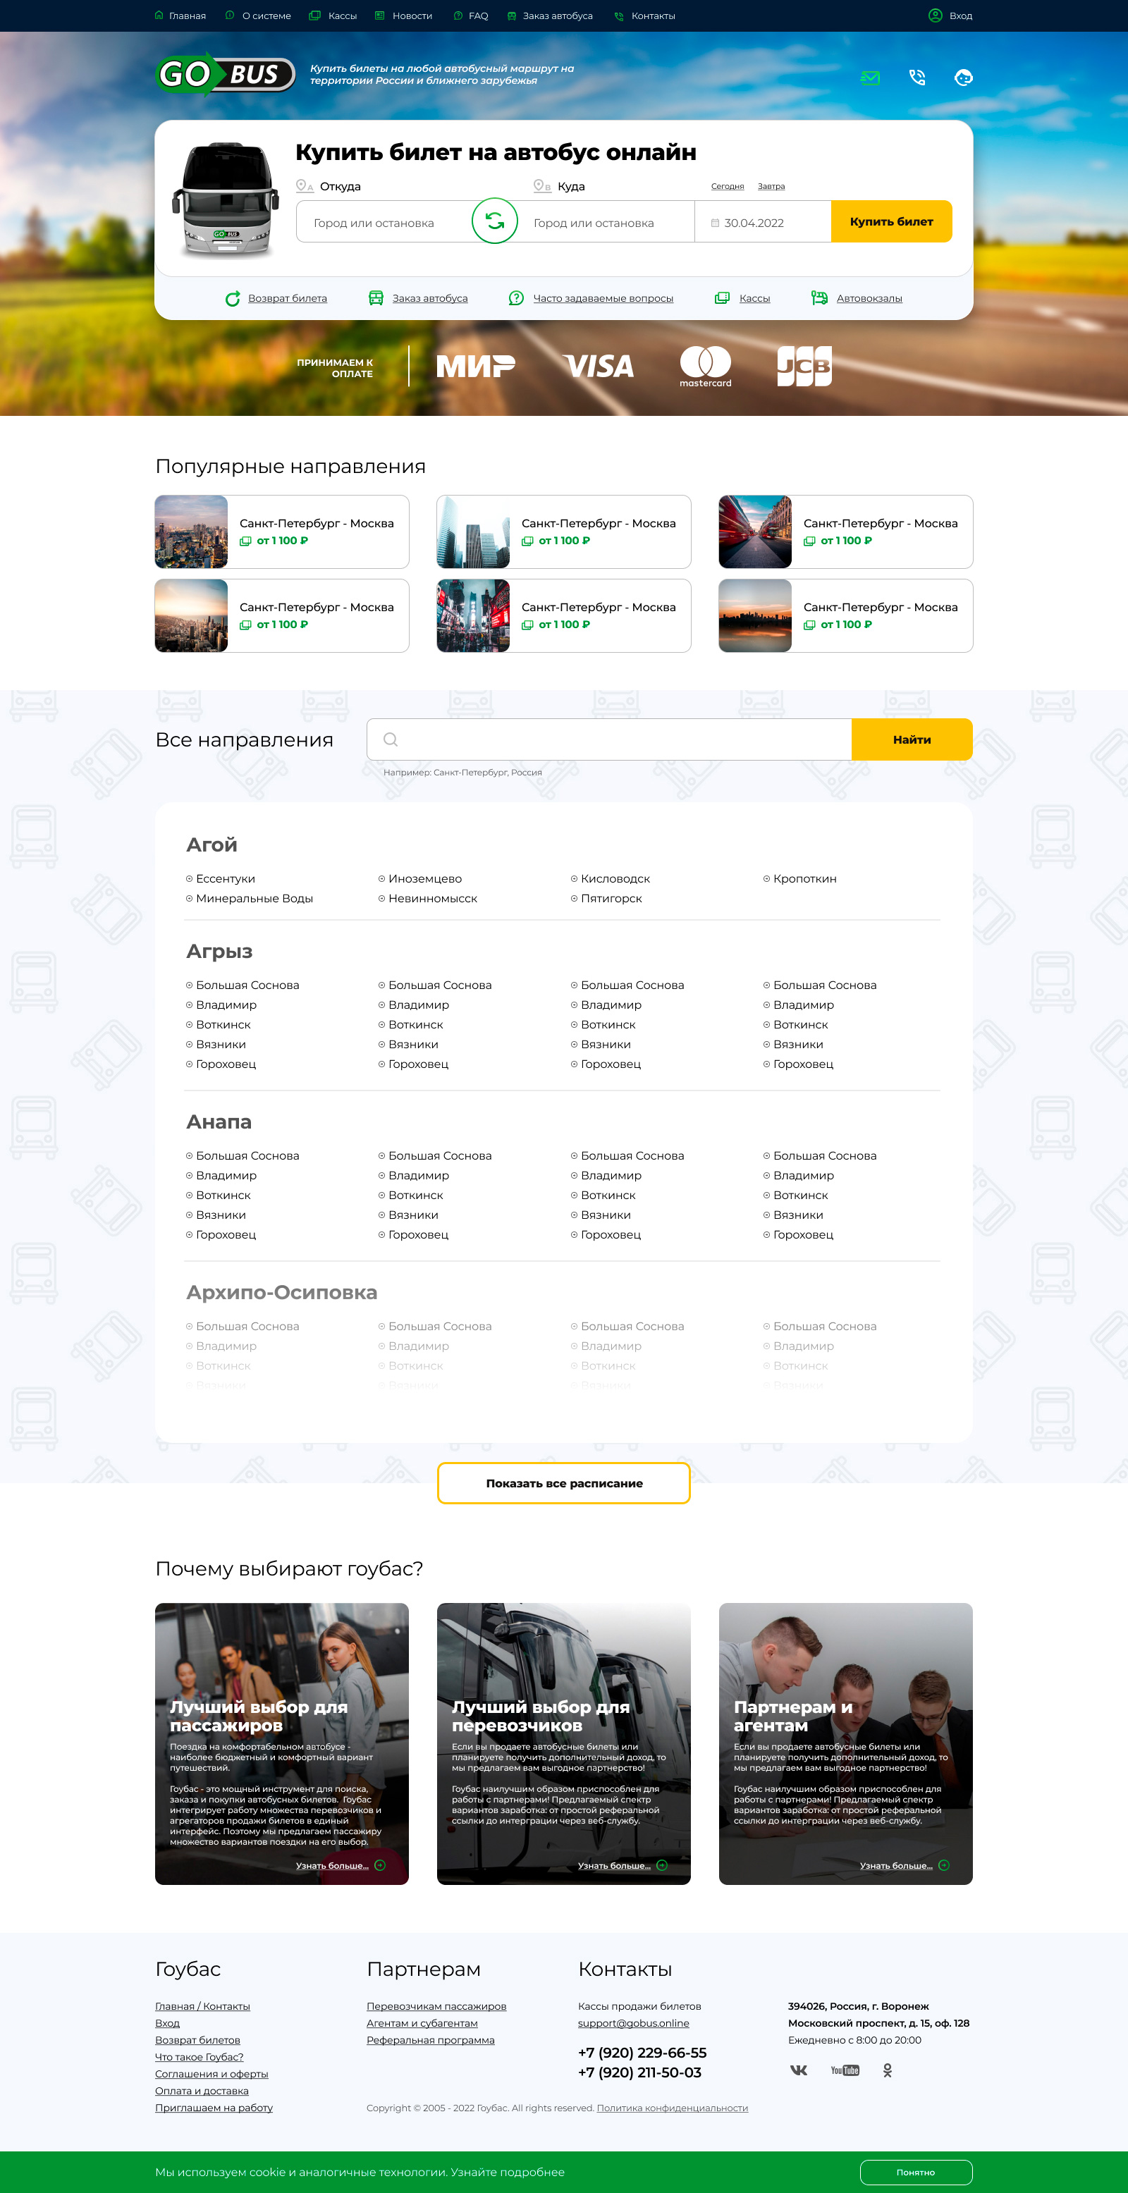Open the YouTube icon in footer
The height and width of the screenshot is (2193, 1128).
point(845,2070)
